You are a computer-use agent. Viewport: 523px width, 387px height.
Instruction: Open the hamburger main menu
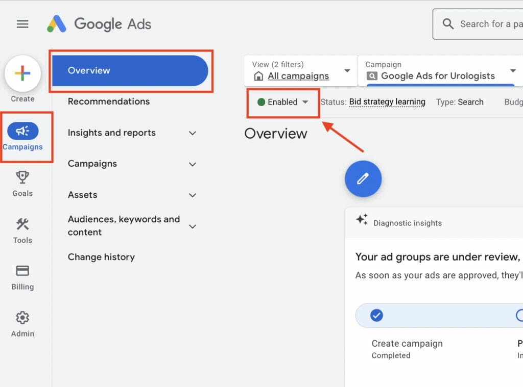pos(22,24)
